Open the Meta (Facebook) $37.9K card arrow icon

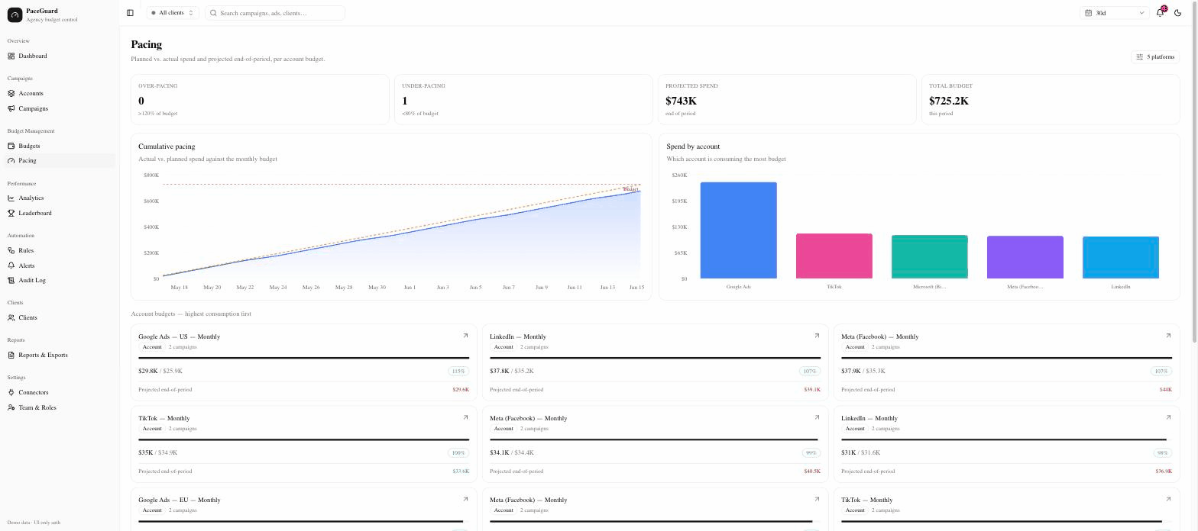coord(1168,336)
